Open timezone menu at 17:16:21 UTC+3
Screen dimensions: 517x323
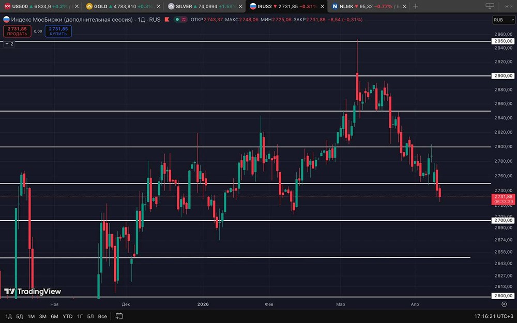494,316
